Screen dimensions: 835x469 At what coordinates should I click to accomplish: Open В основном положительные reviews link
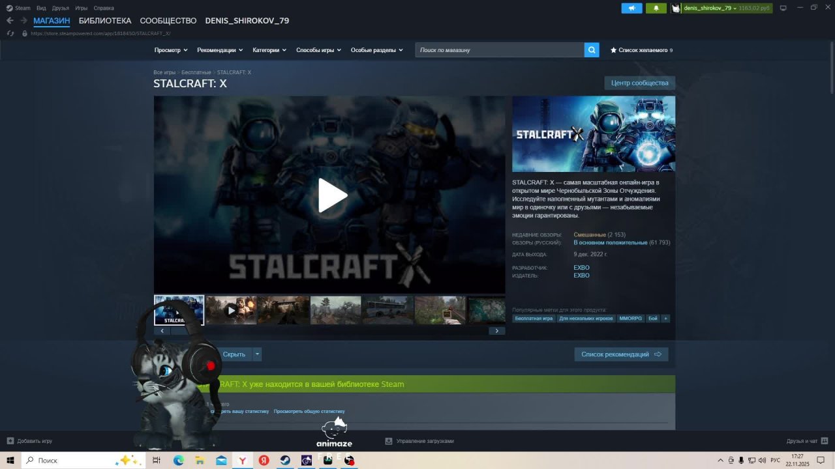(x=611, y=242)
